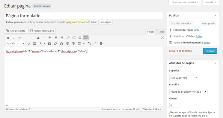Screen dimensions: 223x118
Task: Click the gravityform shortcode text in editor
Action: (x=47, y=51)
